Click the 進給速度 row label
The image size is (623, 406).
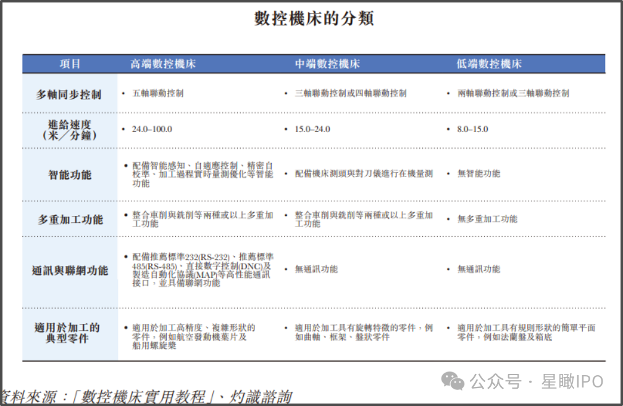[x=70, y=130]
